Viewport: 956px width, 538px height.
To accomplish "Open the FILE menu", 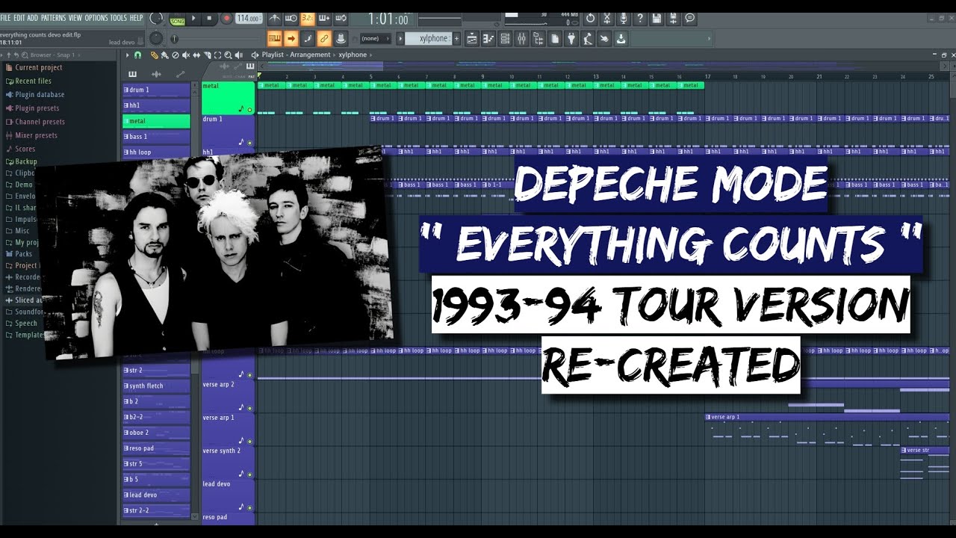I will tap(5, 18).
